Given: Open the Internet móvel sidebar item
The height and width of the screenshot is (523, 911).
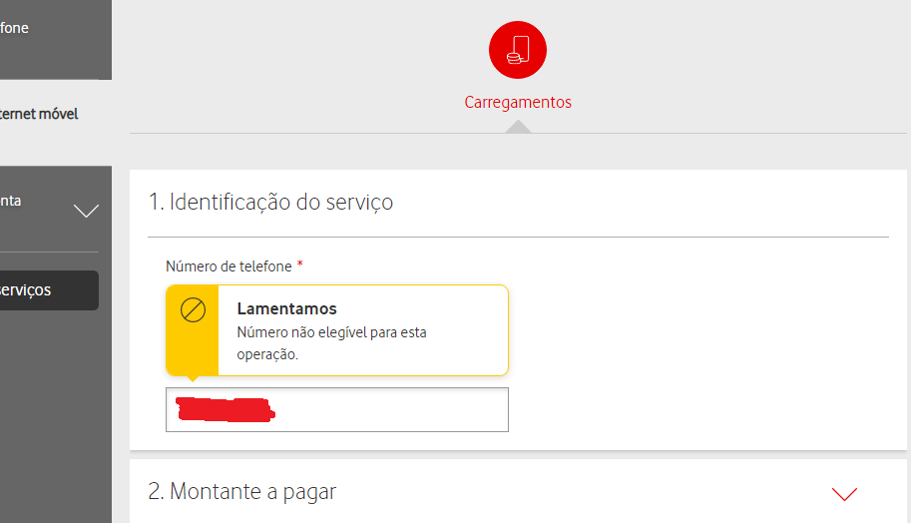Looking at the screenshot, I should point(40,114).
